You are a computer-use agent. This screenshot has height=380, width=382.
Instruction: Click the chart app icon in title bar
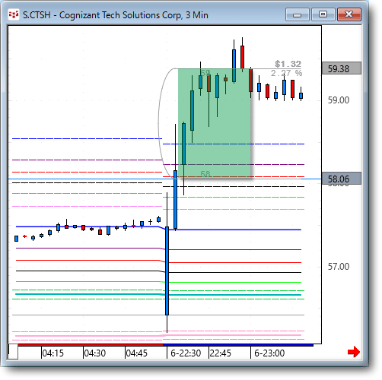point(14,14)
